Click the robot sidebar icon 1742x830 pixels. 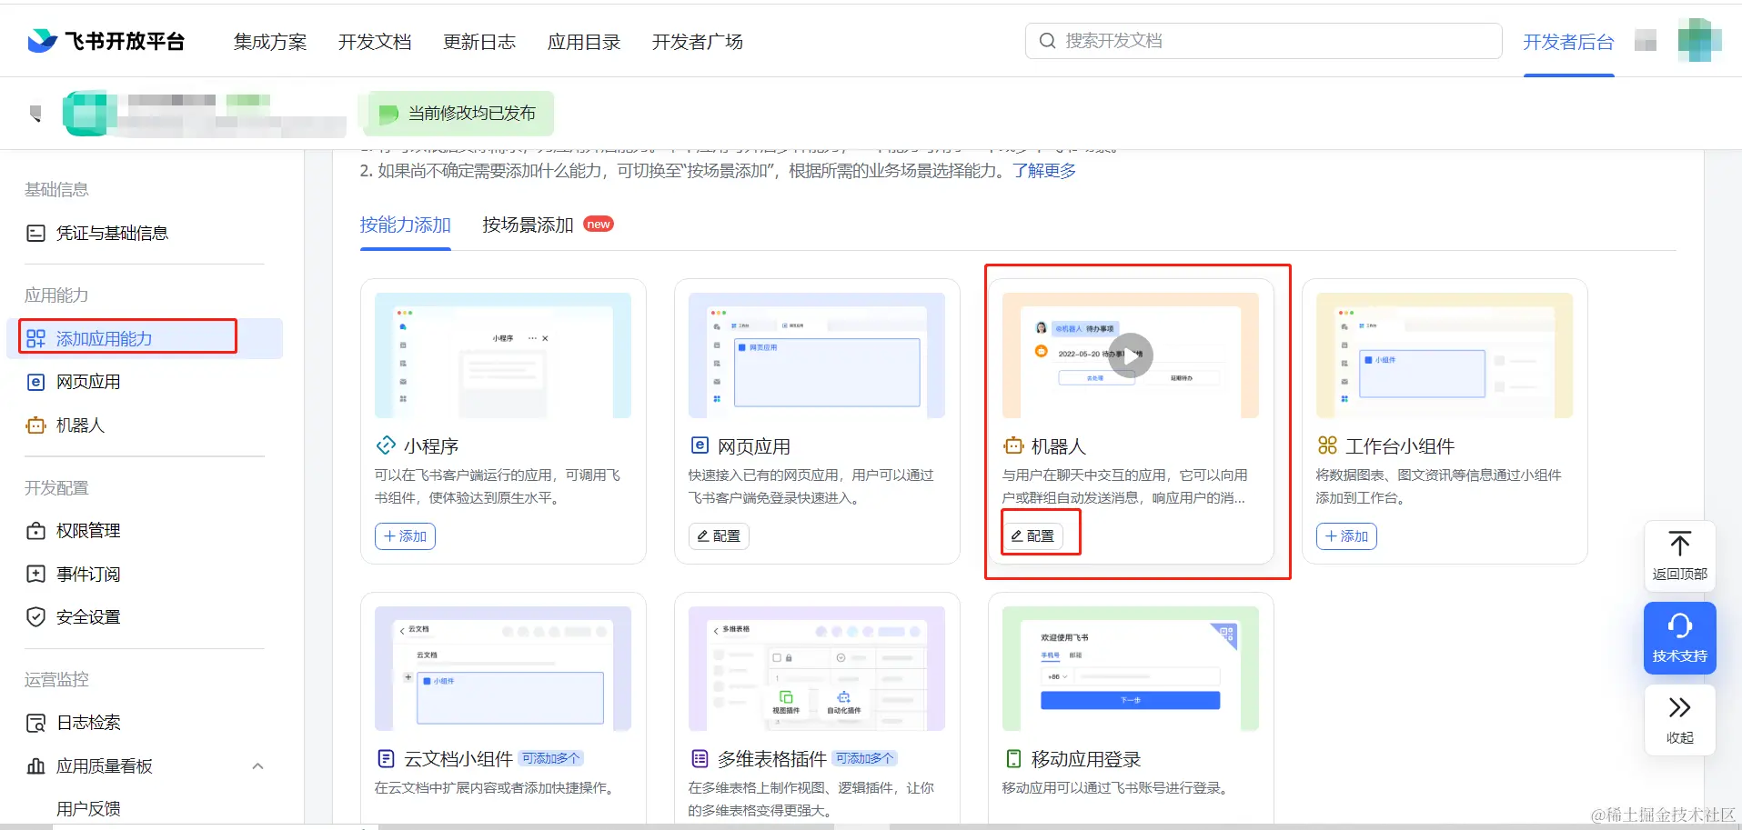[x=35, y=425]
